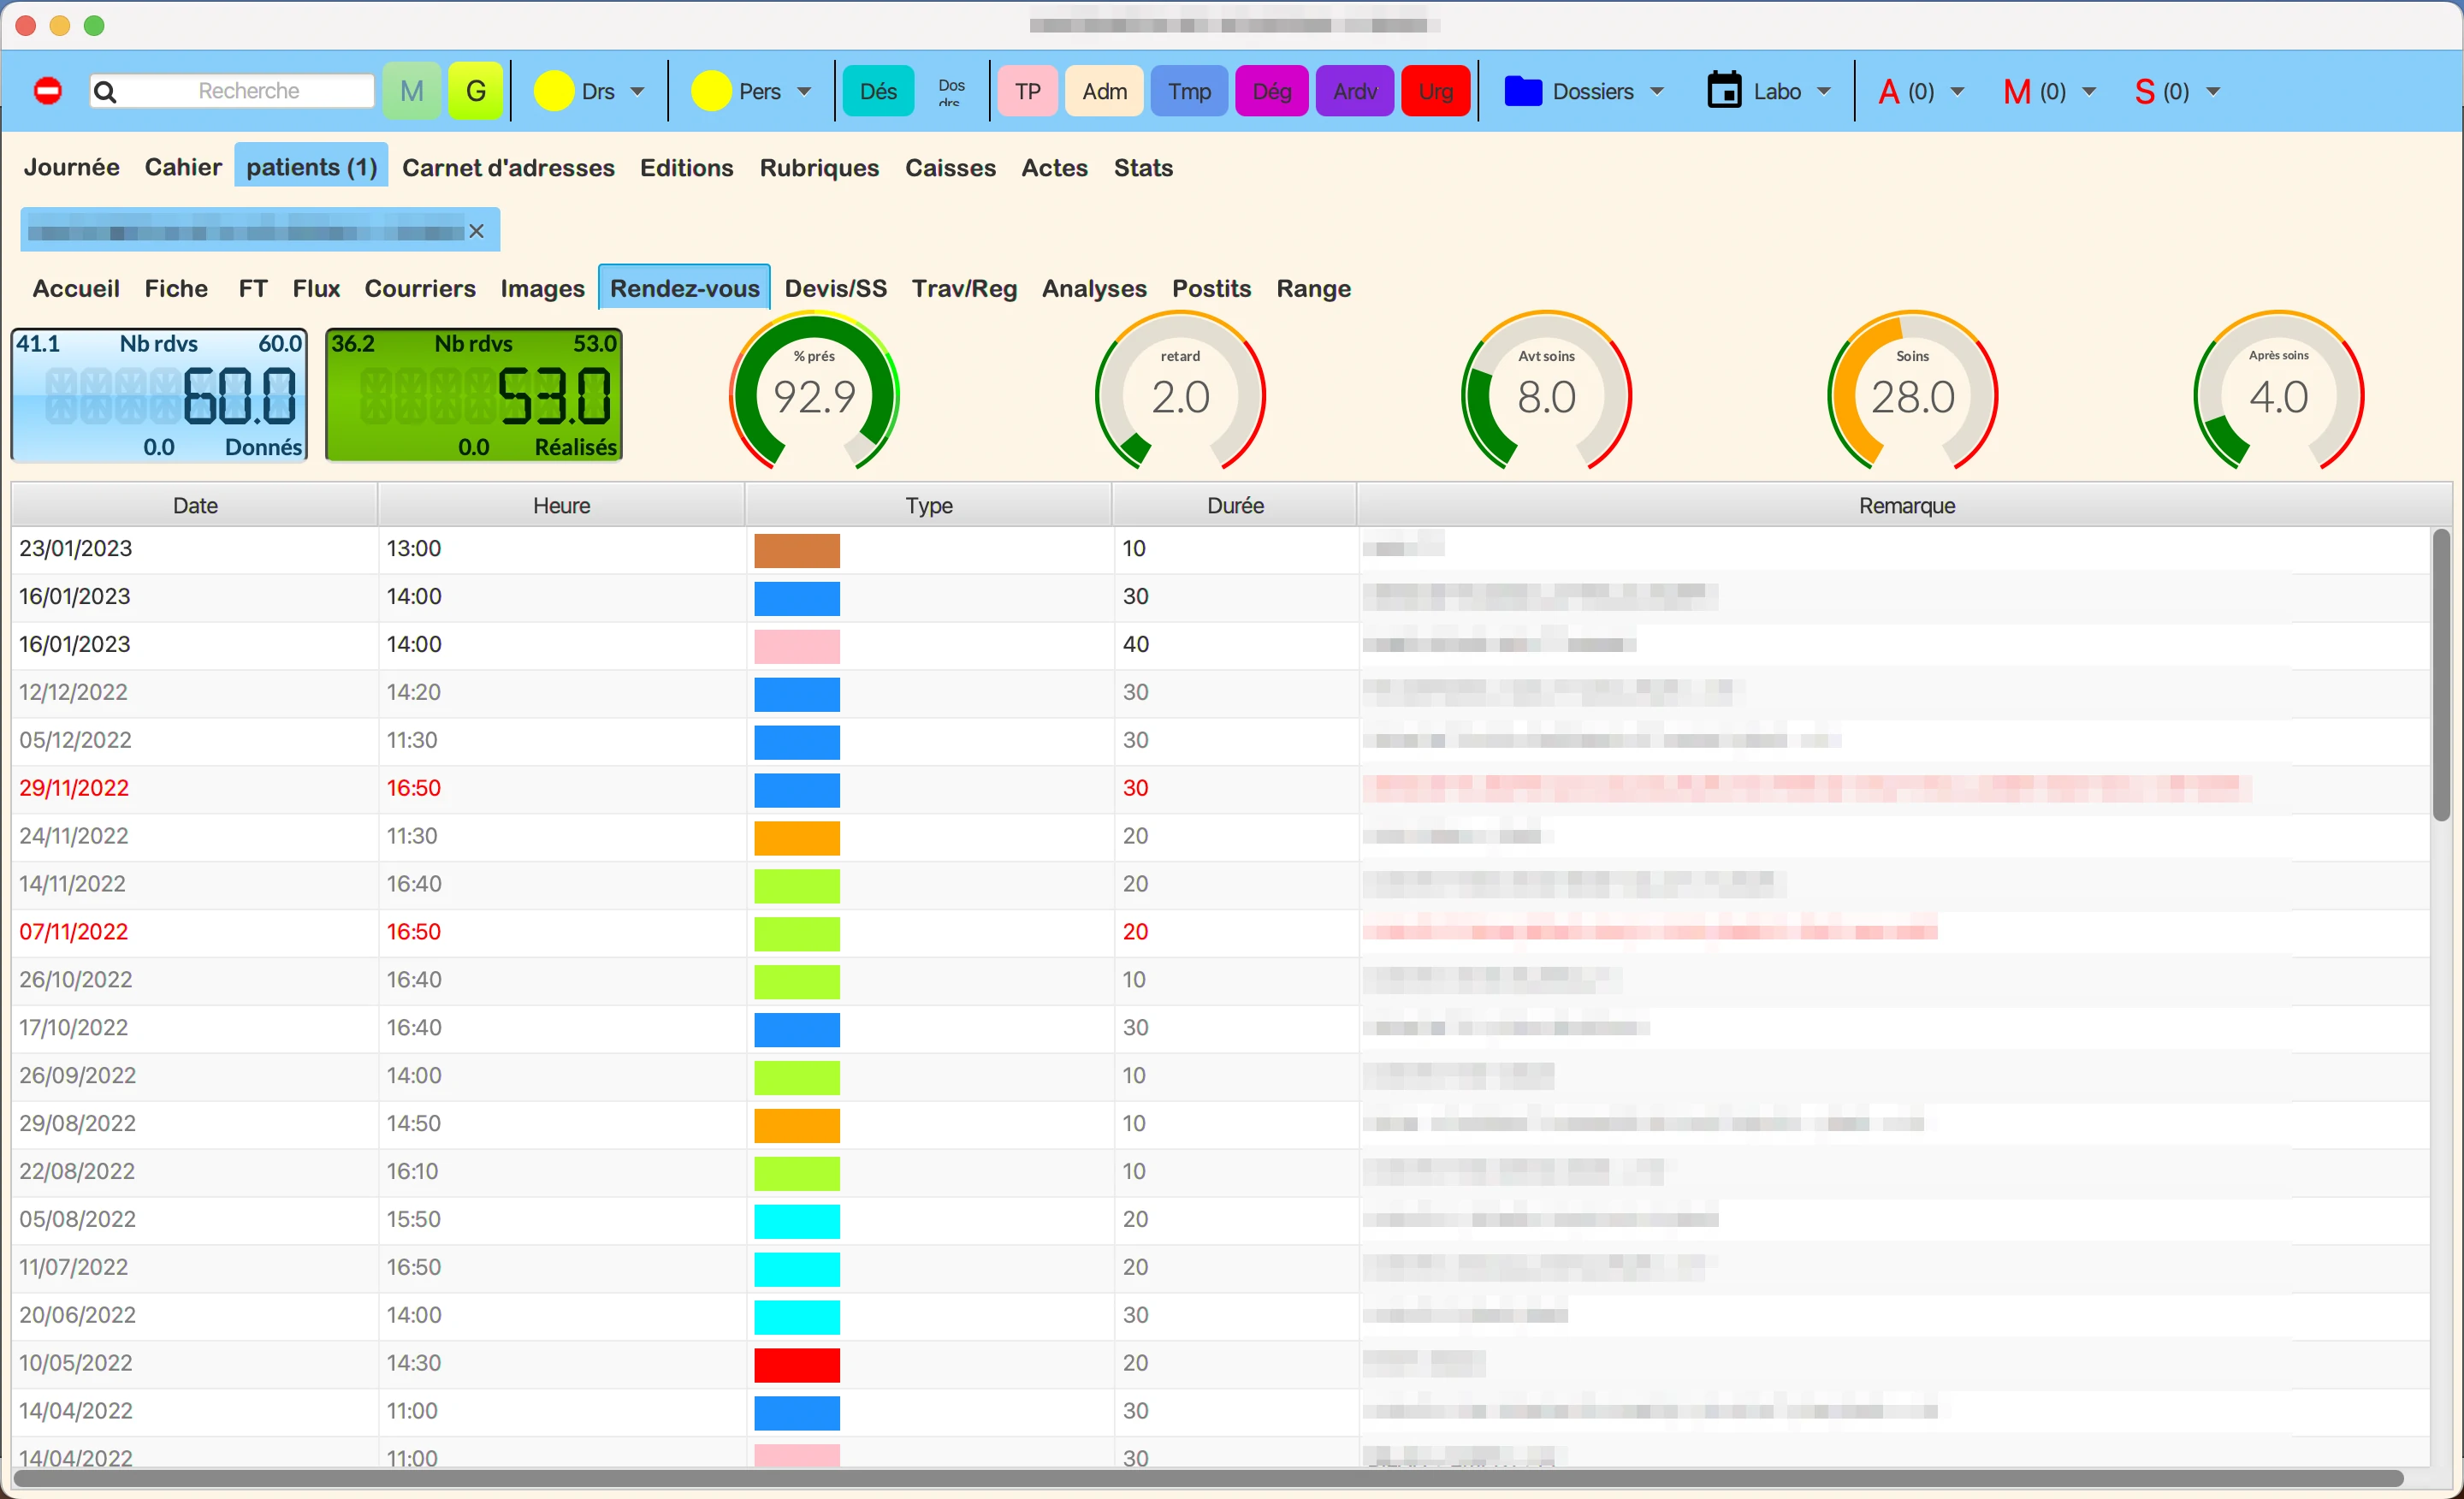Click the Labo calendar icon

pyautogui.click(x=1724, y=91)
